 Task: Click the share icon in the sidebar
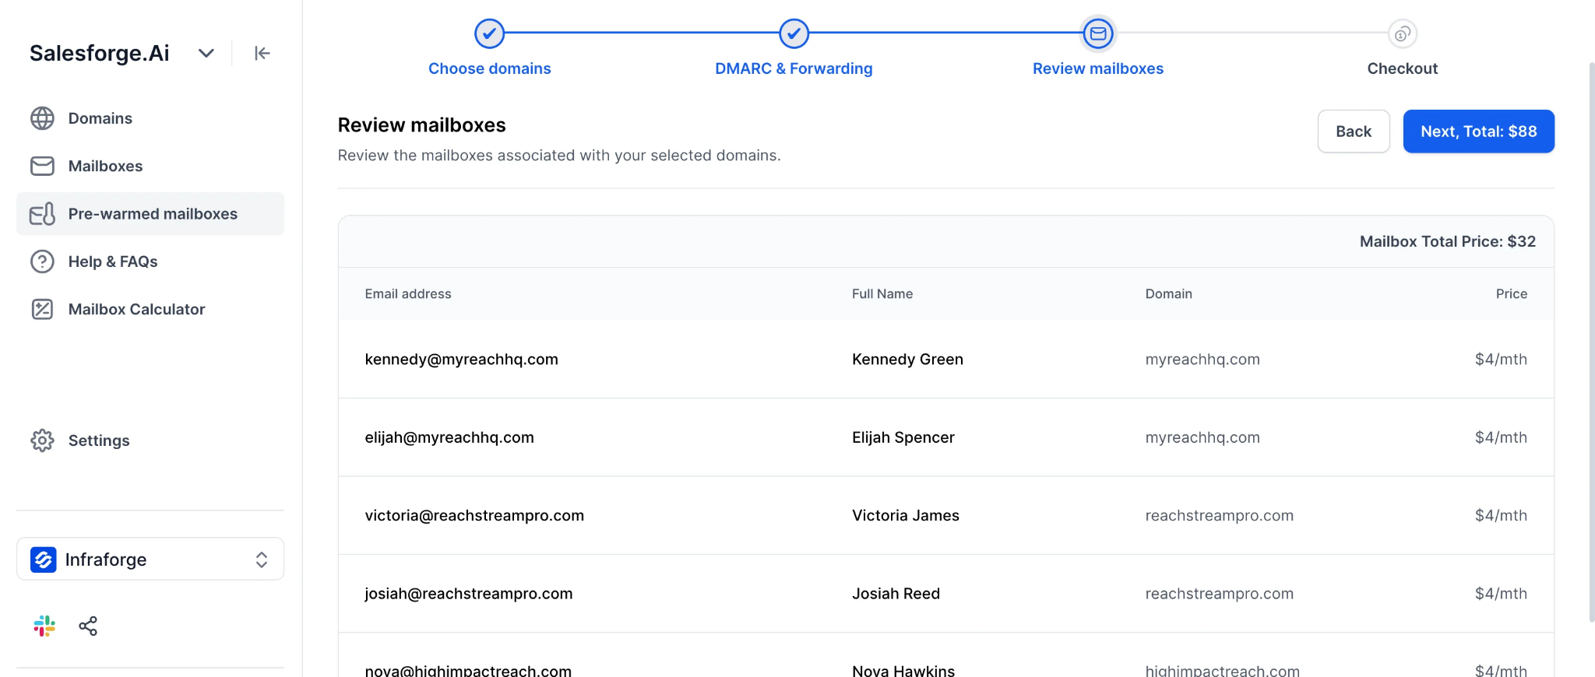pyautogui.click(x=88, y=626)
